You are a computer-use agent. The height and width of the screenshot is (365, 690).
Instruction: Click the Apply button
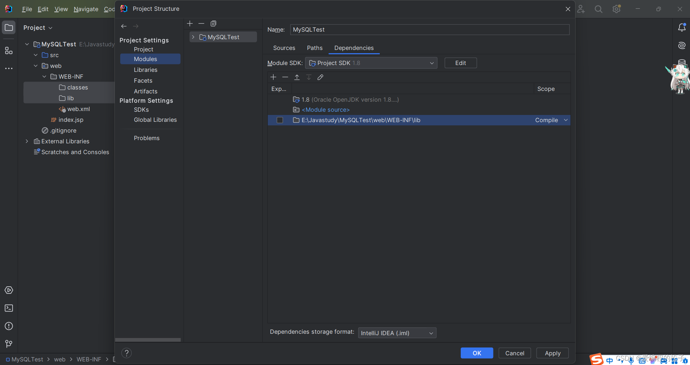coord(553,353)
